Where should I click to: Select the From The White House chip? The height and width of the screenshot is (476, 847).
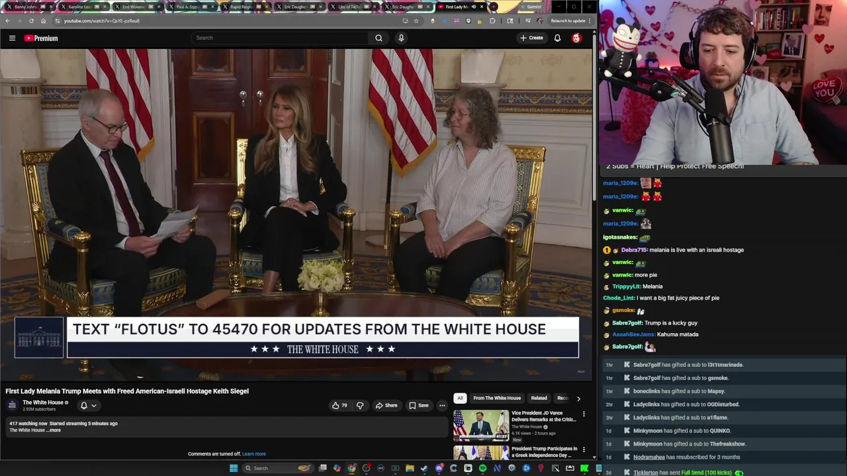(x=497, y=398)
